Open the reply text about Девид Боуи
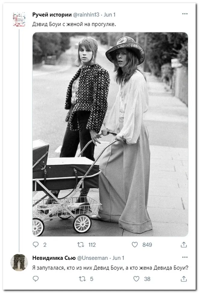Image resolution: width=199 pixels, height=293 pixels. pos(110,267)
